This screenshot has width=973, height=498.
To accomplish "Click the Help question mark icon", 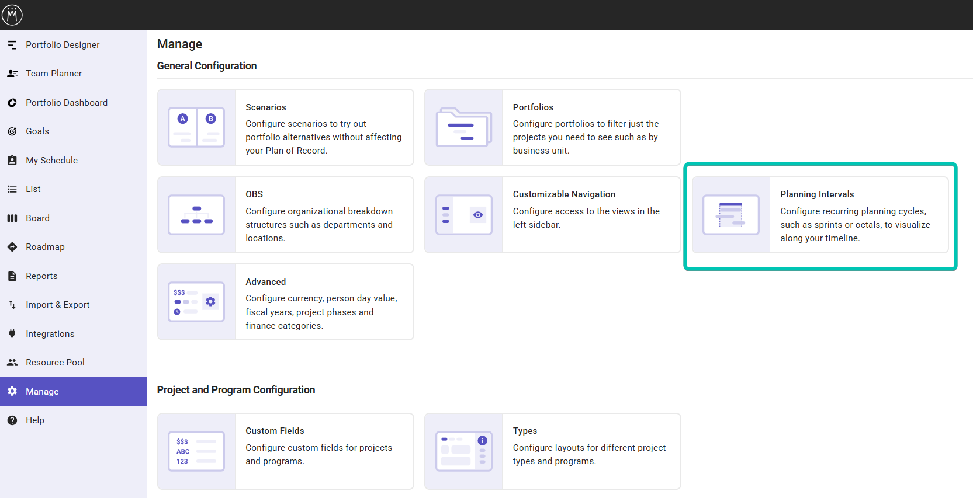I will point(12,420).
